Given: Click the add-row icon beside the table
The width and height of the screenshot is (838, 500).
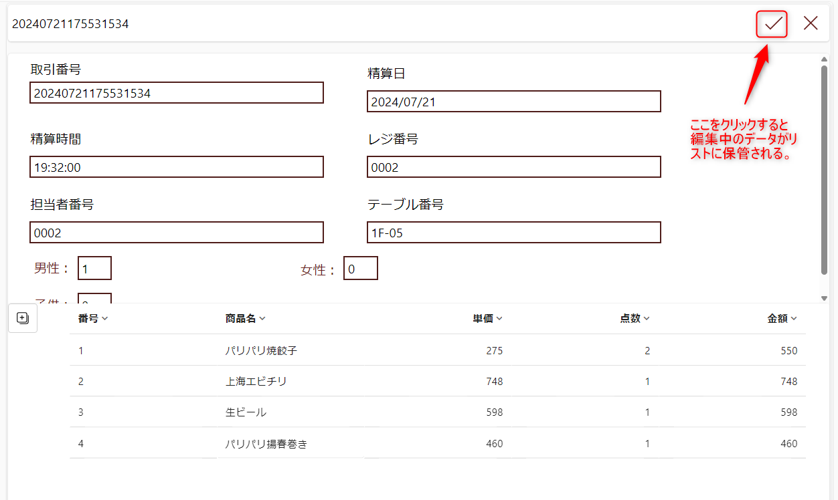Looking at the screenshot, I should click(x=22, y=318).
